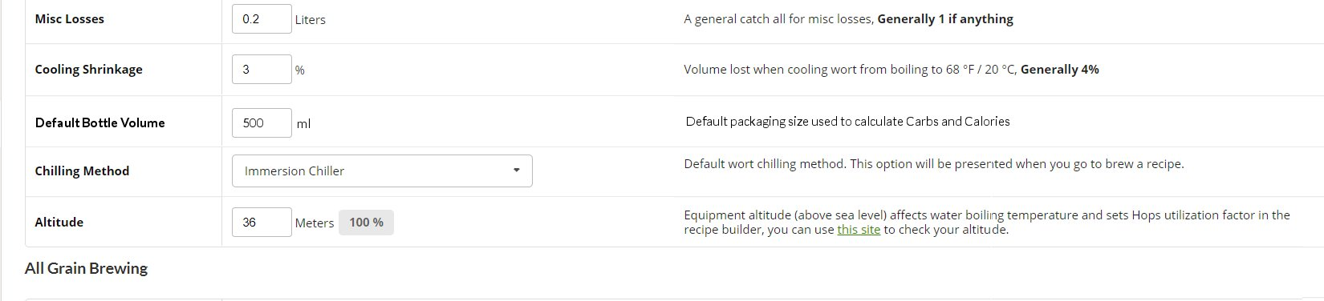Click the ml unit beside bottle volume
The height and width of the screenshot is (301, 1324).
303,123
